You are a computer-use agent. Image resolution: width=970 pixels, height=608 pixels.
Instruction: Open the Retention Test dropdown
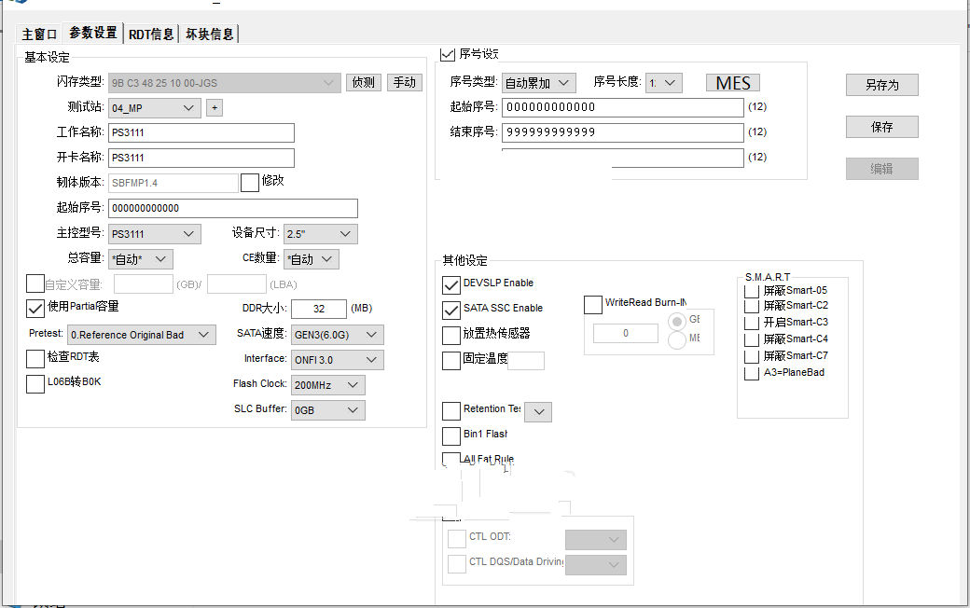[538, 412]
